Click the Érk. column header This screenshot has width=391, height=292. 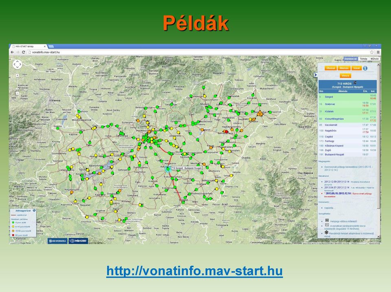pyautogui.click(x=365, y=91)
